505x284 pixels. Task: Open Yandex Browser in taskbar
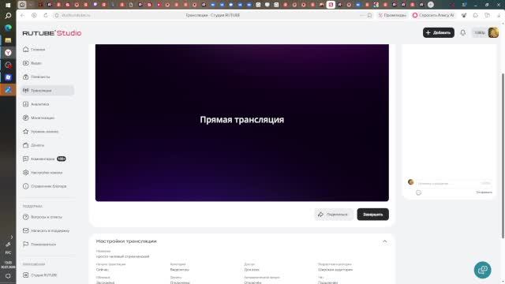[8, 53]
